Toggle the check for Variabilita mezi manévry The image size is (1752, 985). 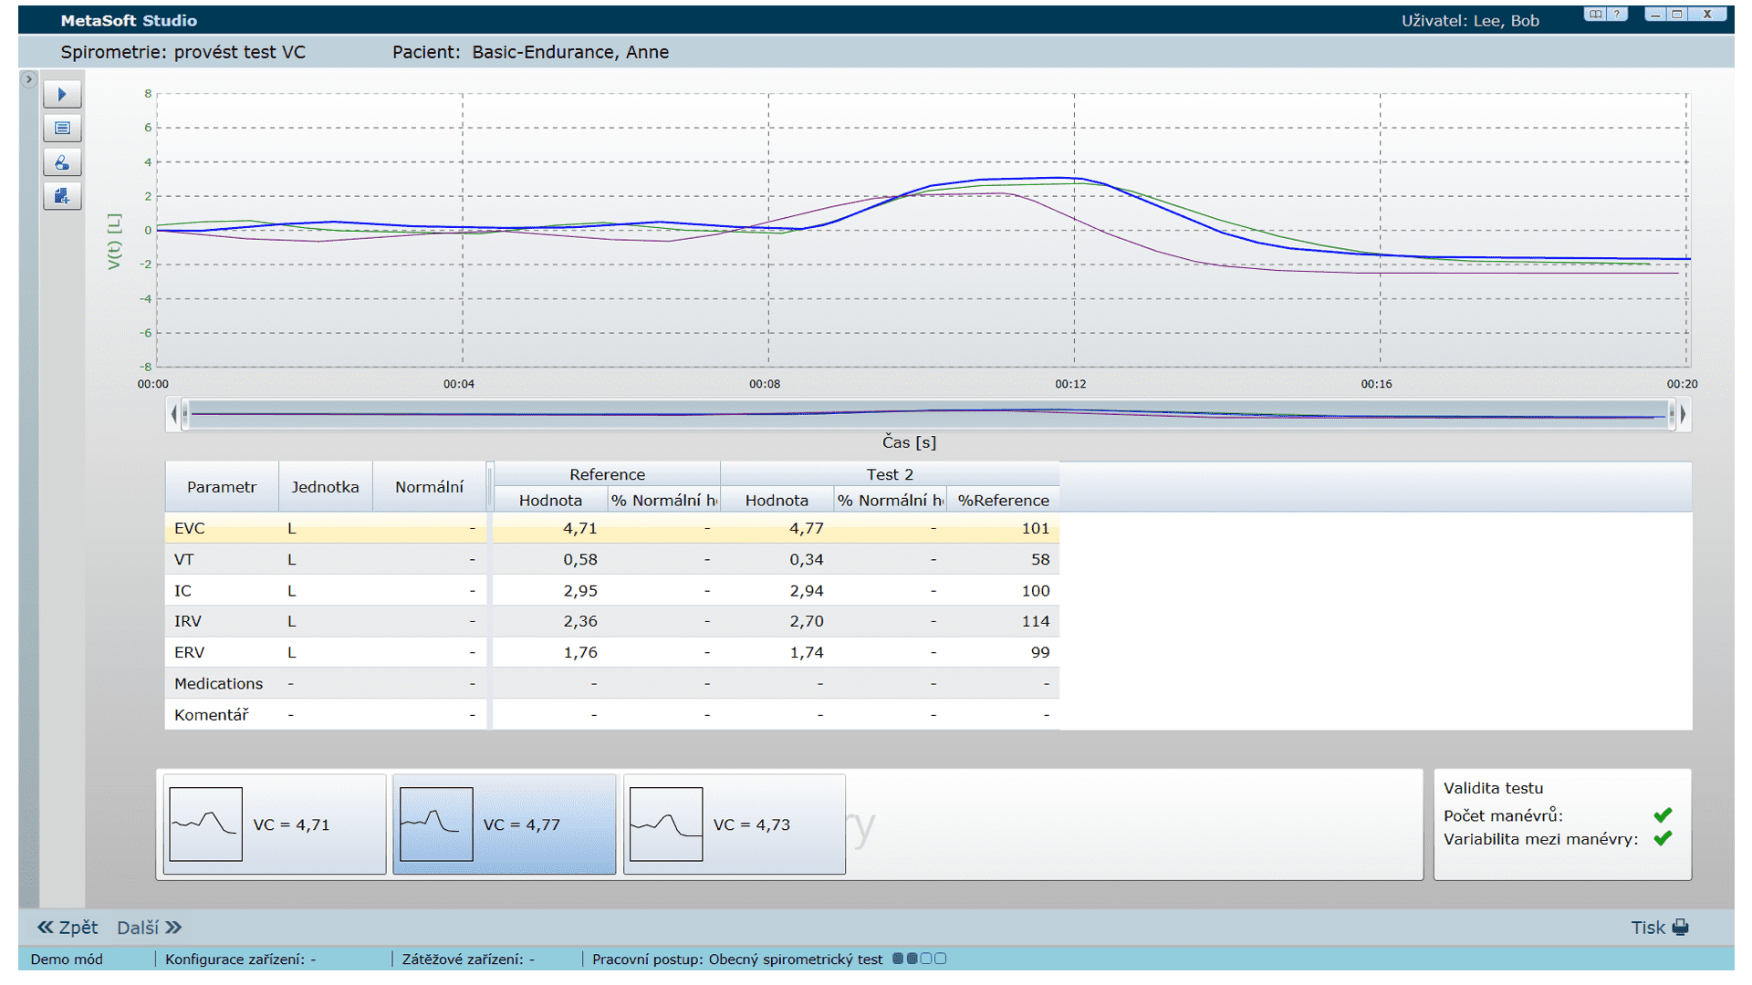(1664, 839)
